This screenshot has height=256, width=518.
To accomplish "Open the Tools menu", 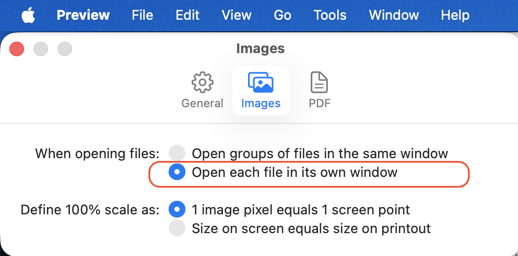I will [330, 15].
